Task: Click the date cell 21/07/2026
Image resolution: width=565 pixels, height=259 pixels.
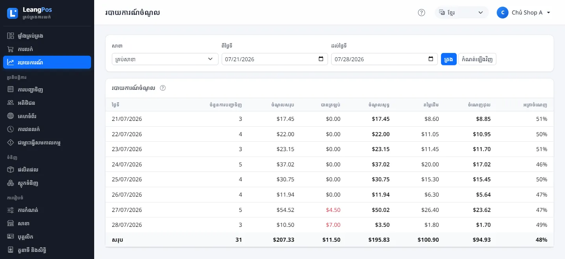Action: 127,119
